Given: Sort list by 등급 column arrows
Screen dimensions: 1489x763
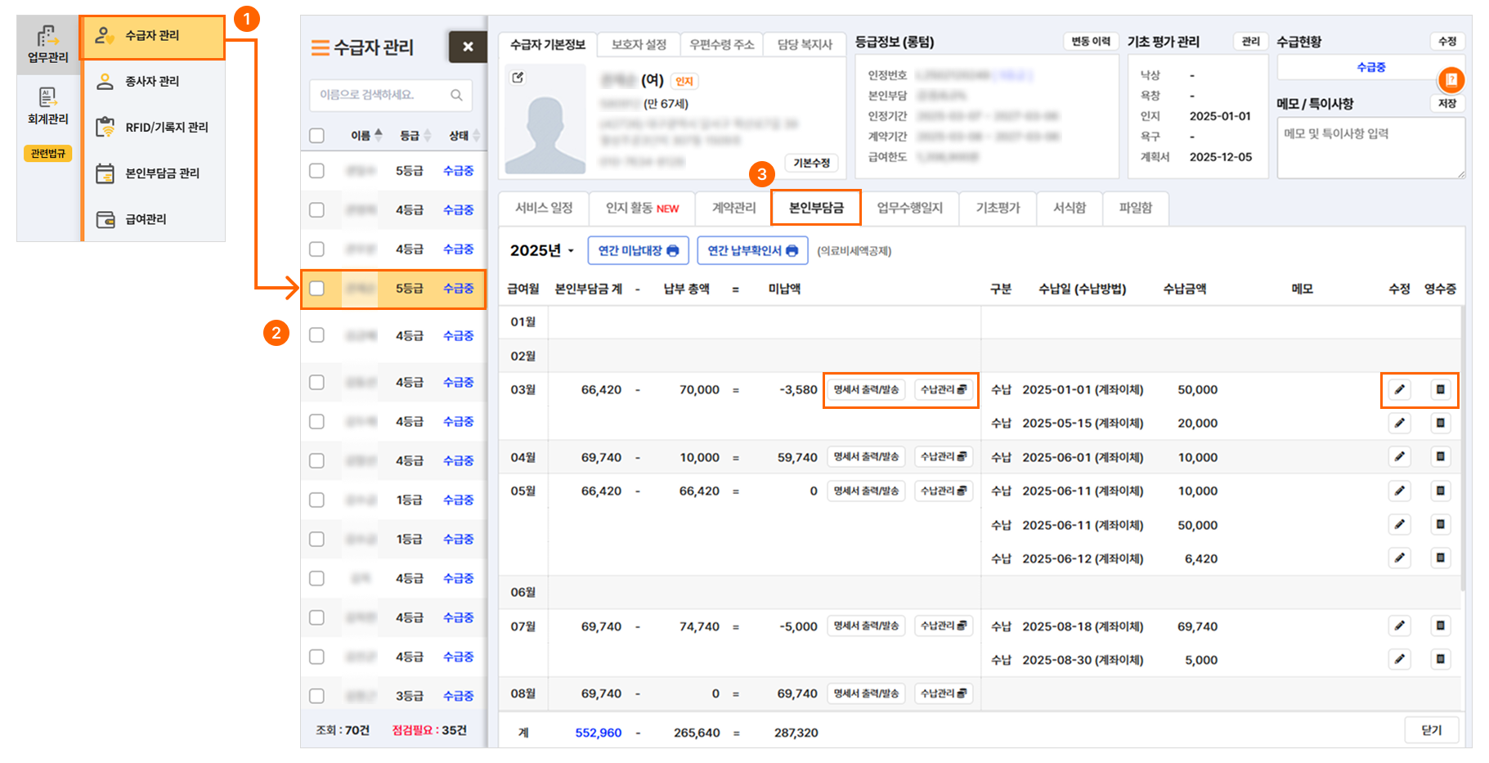Looking at the screenshot, I should (x=427, y=136).
